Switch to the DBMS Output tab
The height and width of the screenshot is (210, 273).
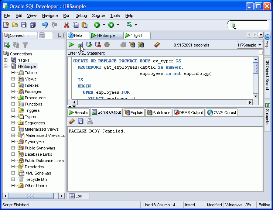tap(188, 113)
